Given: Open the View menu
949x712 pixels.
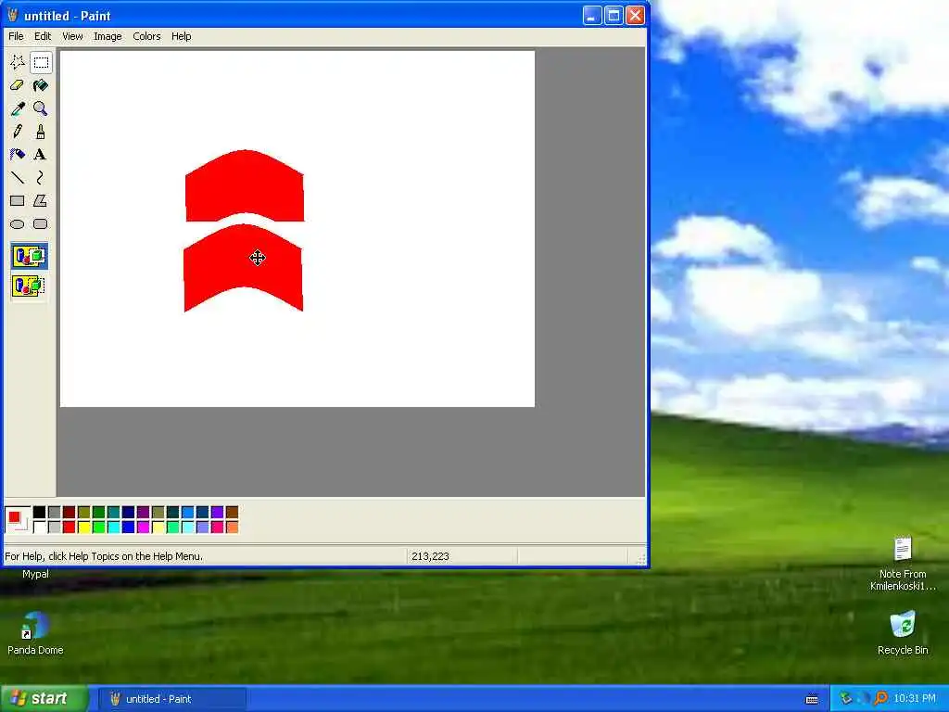Looking at the screenshot, I should [72, 36].
